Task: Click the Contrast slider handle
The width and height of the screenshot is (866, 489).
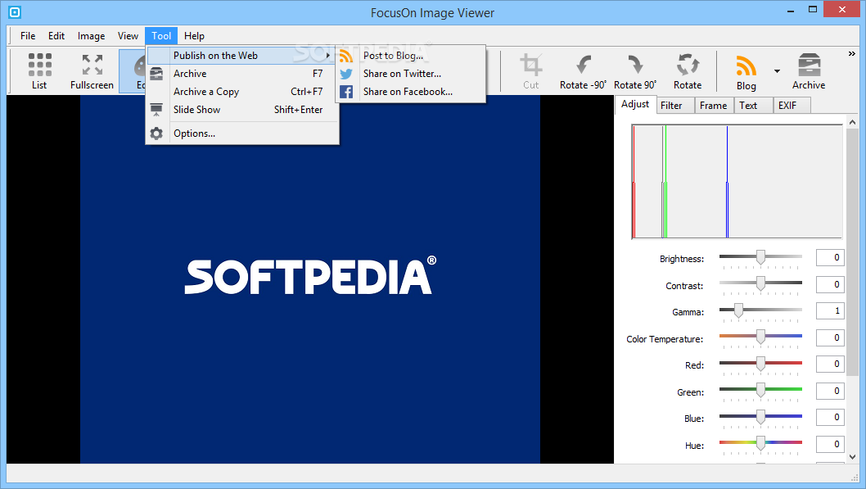Action: point(760,283)
